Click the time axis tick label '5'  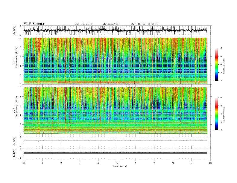point(117,163)
